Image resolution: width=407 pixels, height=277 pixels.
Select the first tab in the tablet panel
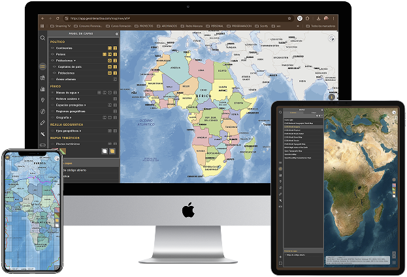click(x=293, y=113)
